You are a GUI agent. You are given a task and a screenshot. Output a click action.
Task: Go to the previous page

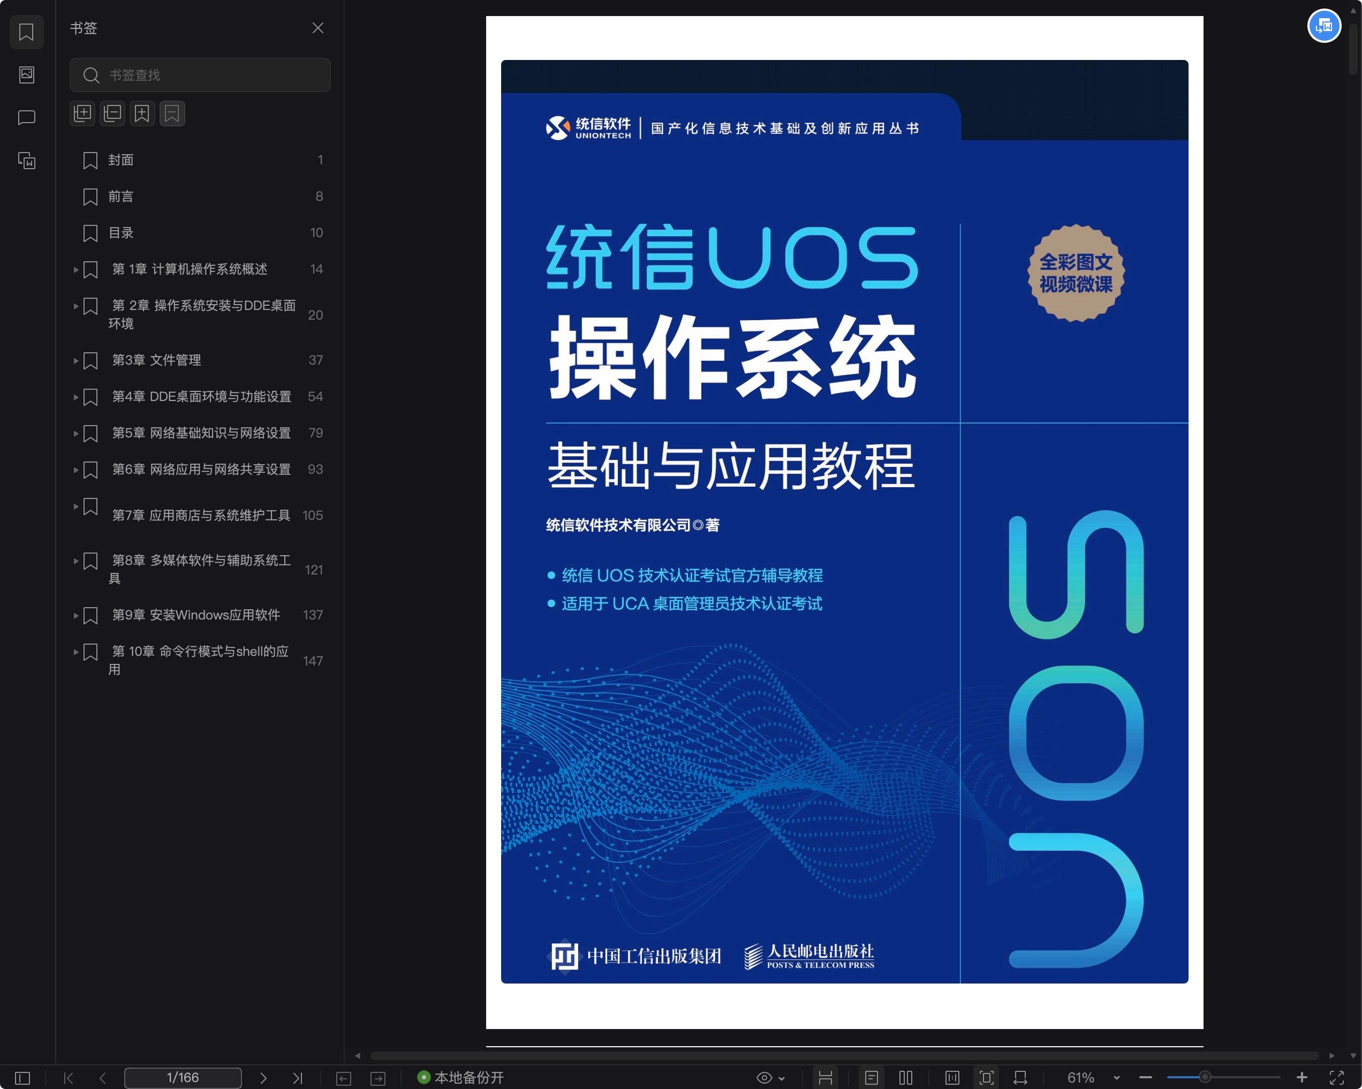(x=102, y=1078)
